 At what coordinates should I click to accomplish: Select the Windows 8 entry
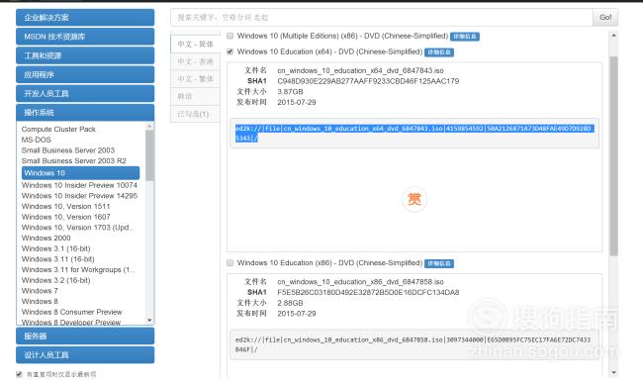click(40, 301)
